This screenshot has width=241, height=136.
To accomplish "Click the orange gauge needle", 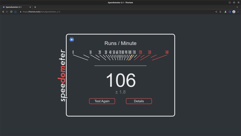I will (130, 57).
